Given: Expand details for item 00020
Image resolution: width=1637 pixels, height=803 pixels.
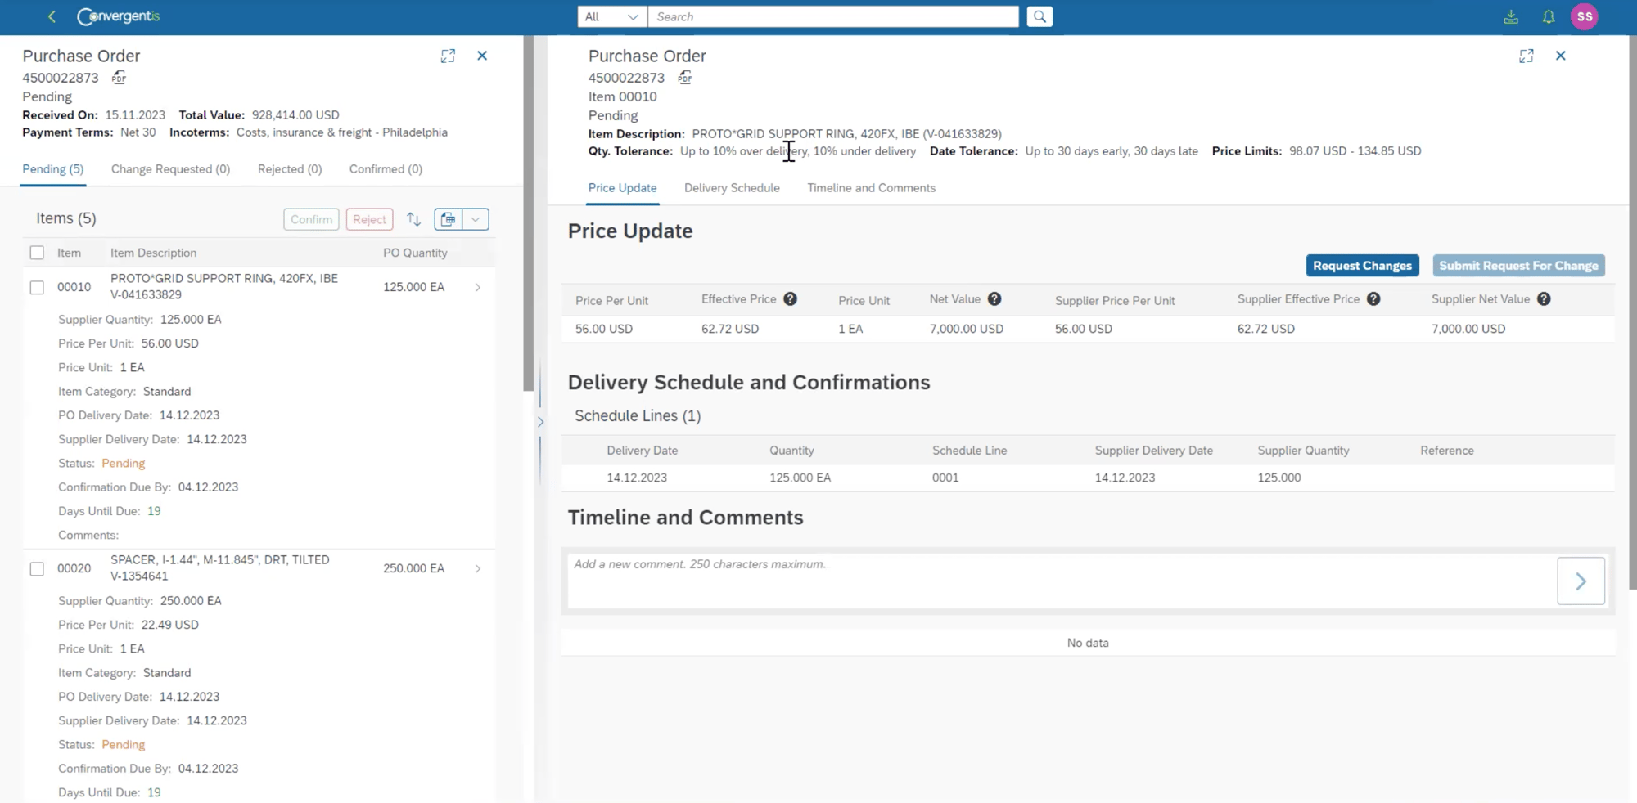Looking at the screenshot, I should click(x=478, y=568).
